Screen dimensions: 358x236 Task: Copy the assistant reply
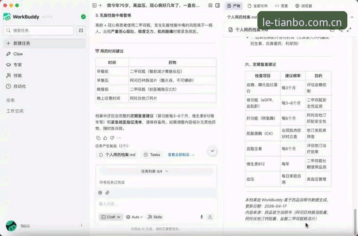click(x=98, y=138)
